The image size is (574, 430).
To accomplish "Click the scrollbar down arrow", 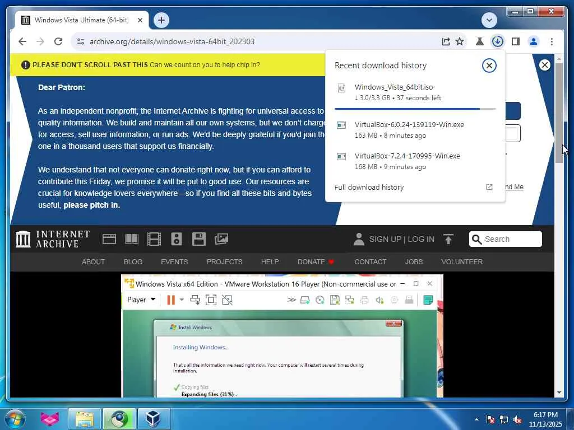I will pos(559,392).
